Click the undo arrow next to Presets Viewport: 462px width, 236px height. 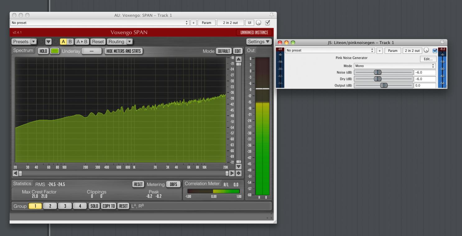click(42, 42)
